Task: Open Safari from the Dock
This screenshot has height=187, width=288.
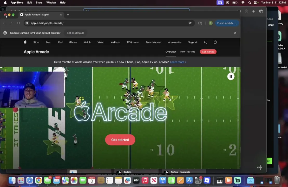Action: tap(30, 181)
